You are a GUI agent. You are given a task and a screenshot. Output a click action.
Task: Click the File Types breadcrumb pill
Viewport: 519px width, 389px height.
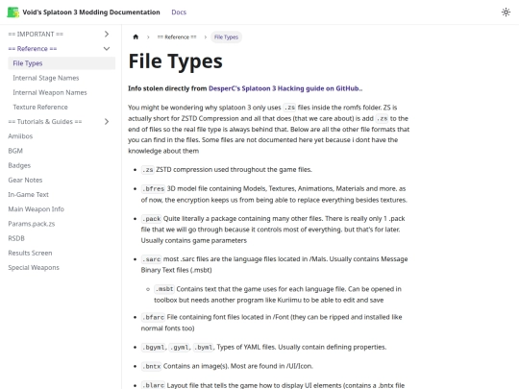point(226,36)
